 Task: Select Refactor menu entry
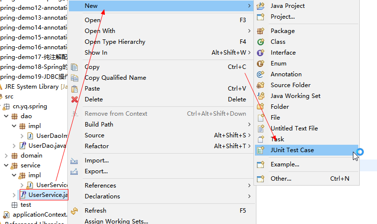tap(161, 146)
